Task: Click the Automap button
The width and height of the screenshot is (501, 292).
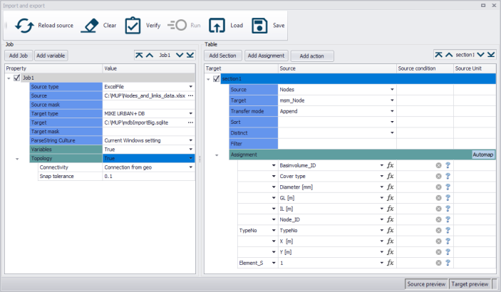Action: point(483,155)
